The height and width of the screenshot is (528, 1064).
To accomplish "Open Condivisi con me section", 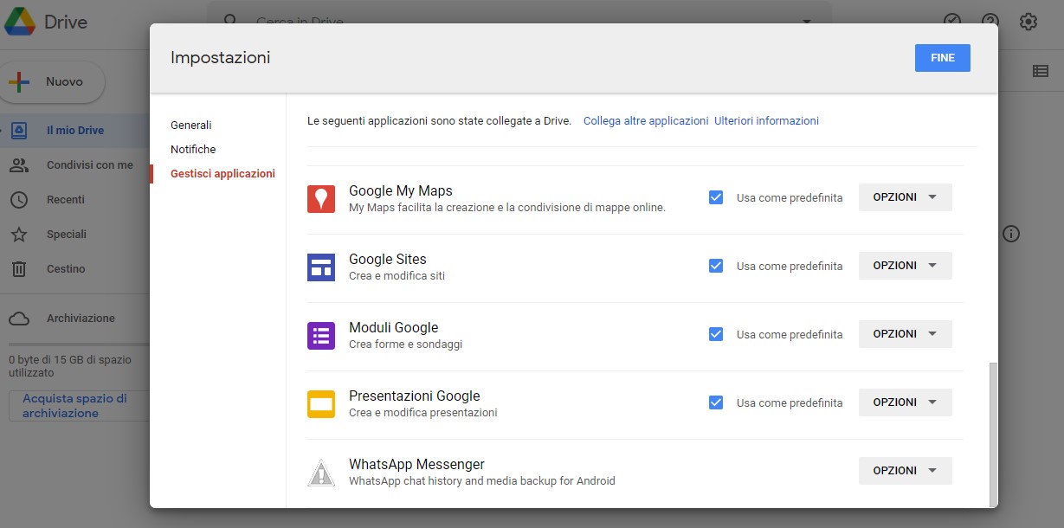I will click(74, 165).
